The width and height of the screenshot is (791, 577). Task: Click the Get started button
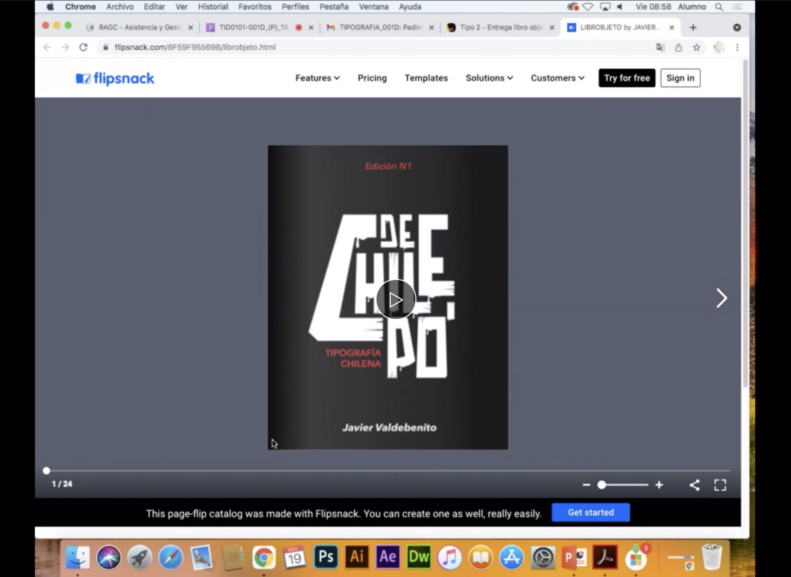point(590,512)
